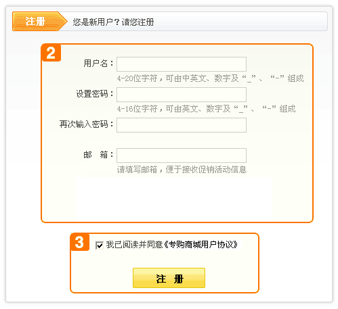Click the 4-20位字符 username hint text
Viewport: 338px width, 309px height.
[210, 78]
